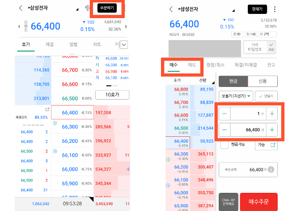Viewport: 295px width, 211px height.
Task: Tap the 10호가 button
Action: (x=113, y=95)
